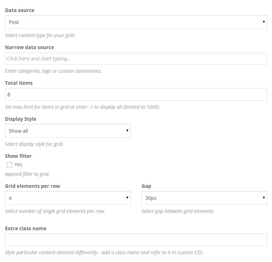Click the Extra class name heading label
The height and width of the screenshot is (262, 272).
[x=26, y=228]
